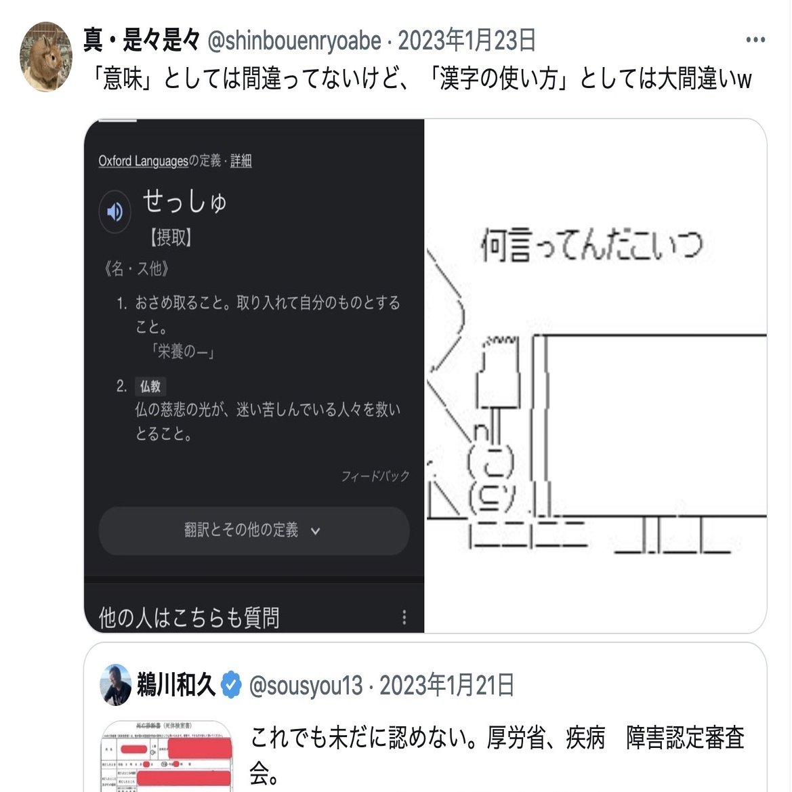Click the 2023年1月21日 quoted tweet date
The image size is (792, 792).
coord(447,686)
